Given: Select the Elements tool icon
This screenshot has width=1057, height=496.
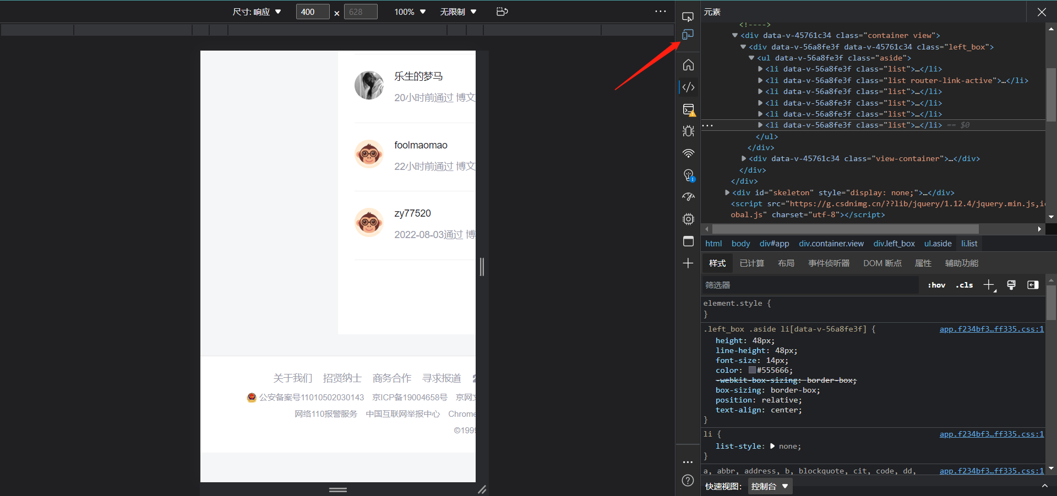Looking at the screenshot, I should [688, 87].
